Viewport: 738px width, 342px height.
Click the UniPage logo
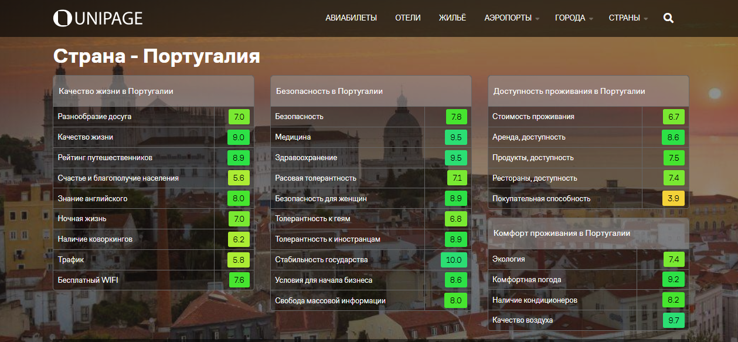[98, 18]
